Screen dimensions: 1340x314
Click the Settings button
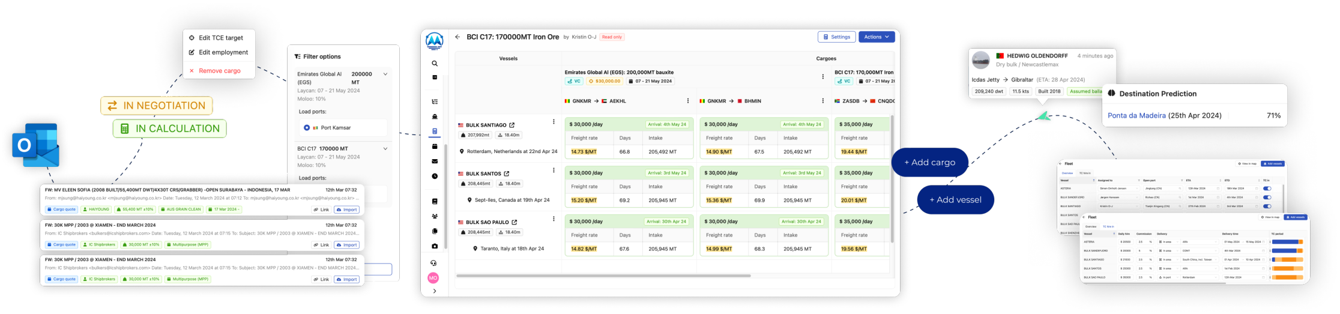coord(836,37)
